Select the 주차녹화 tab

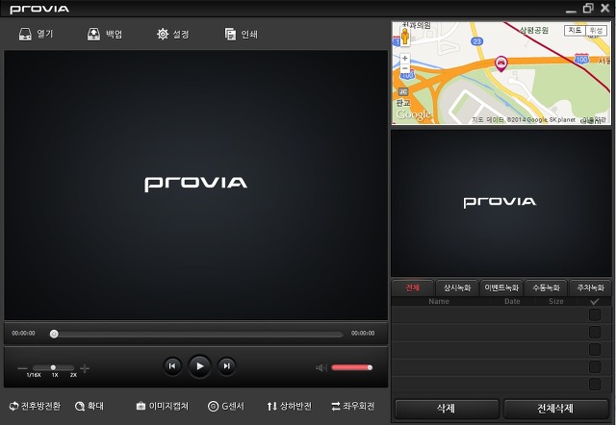tap(590, 288)
